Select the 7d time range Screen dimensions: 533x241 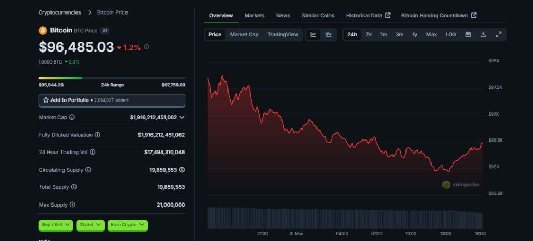[x=369, y=35]
